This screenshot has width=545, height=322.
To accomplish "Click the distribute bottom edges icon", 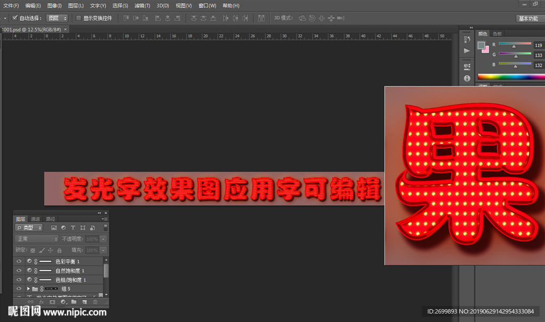I will pos(213,18).
